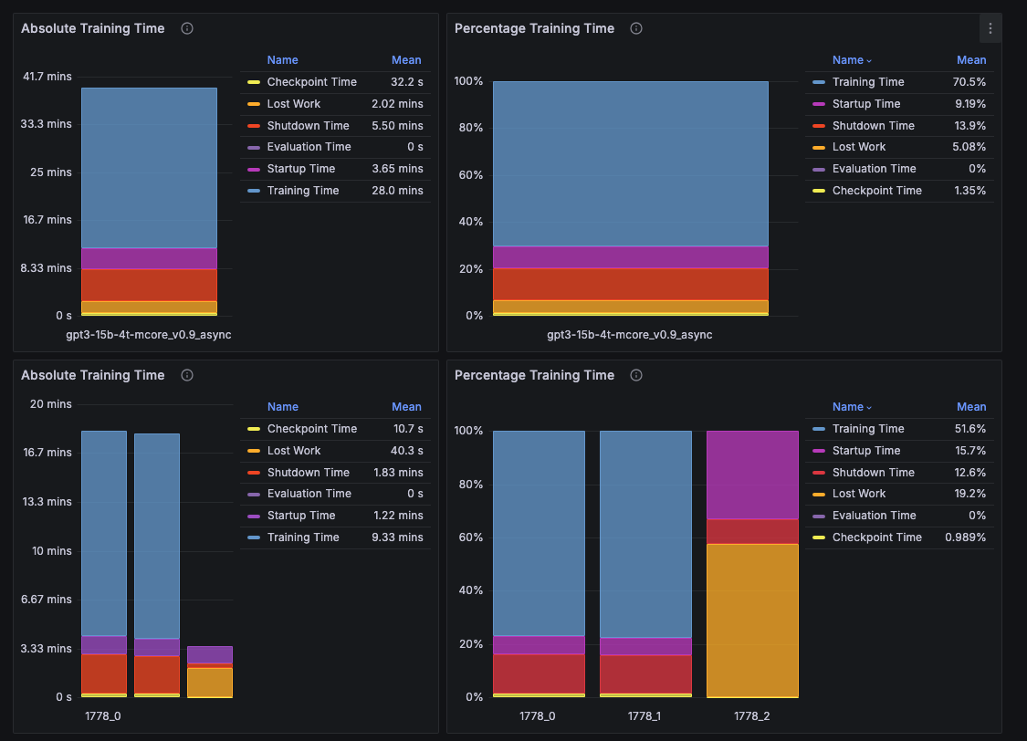Toggle Startup Time series in upper-right panel legend
This screenshot has width=1027, height=741.
click(865, 104)
